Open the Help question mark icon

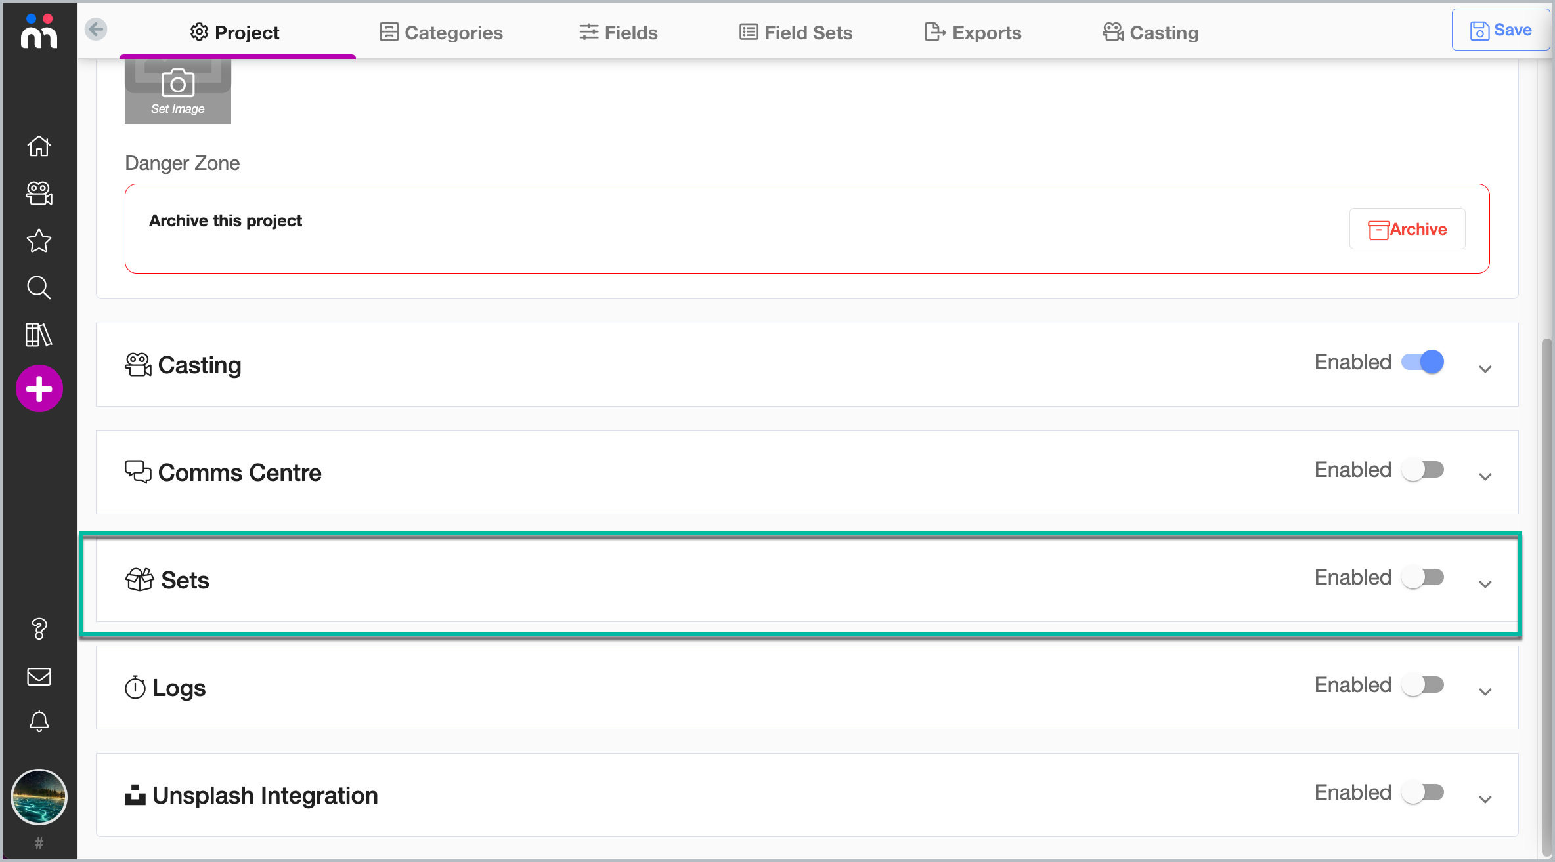coord(39,628)
